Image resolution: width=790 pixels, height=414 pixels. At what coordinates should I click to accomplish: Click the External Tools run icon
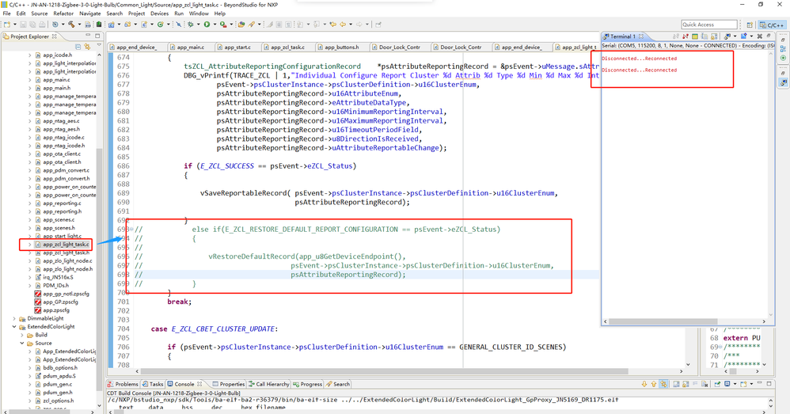click(223, 25)
